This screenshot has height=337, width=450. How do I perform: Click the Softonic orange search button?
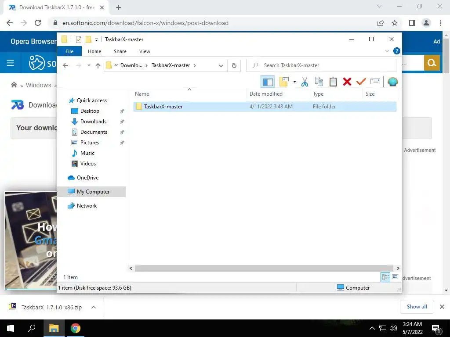point(432,63)
